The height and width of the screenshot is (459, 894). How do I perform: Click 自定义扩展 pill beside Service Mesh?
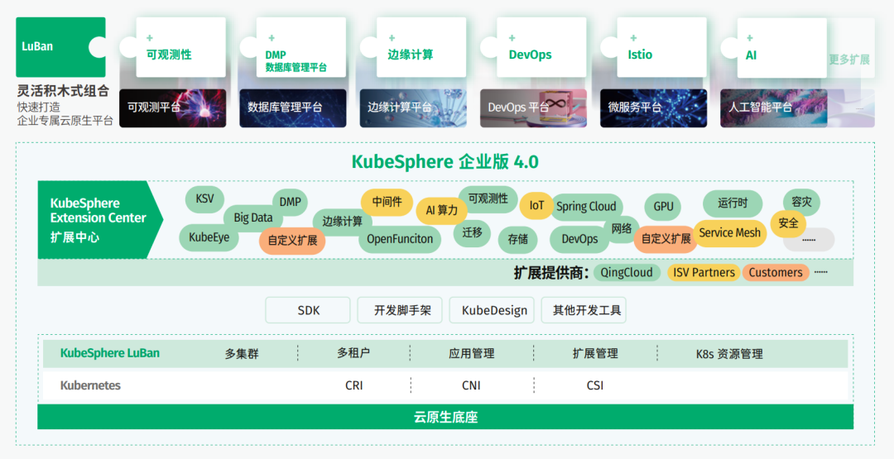(x=666, y=239)
